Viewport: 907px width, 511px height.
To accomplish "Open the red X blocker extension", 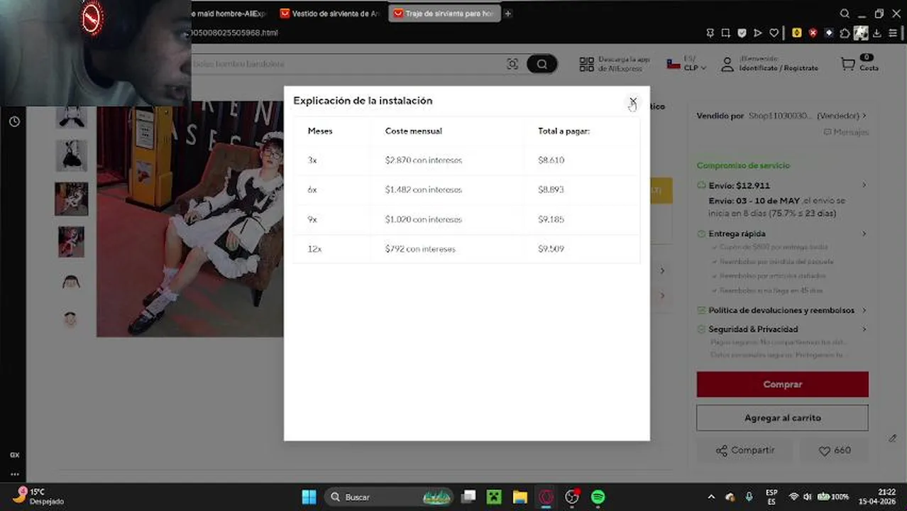I will (813, 33).
